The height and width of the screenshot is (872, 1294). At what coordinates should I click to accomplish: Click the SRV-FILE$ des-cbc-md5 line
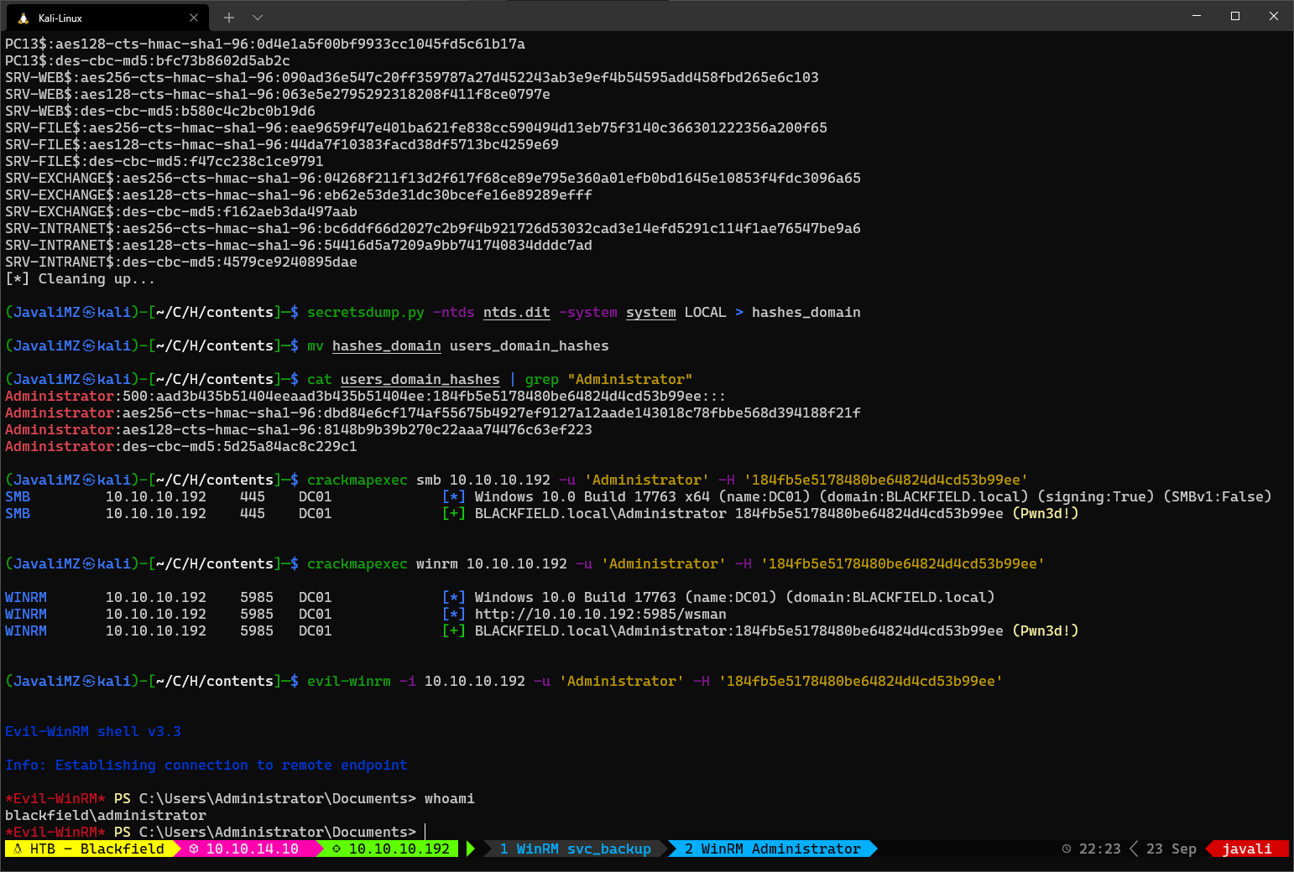point(164,161)
